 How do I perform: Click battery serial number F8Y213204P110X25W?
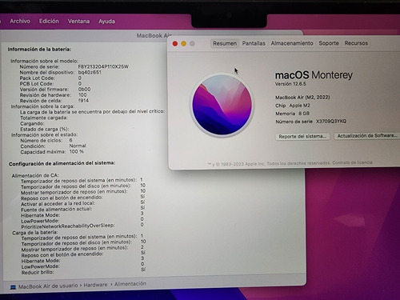click(103, 66)
